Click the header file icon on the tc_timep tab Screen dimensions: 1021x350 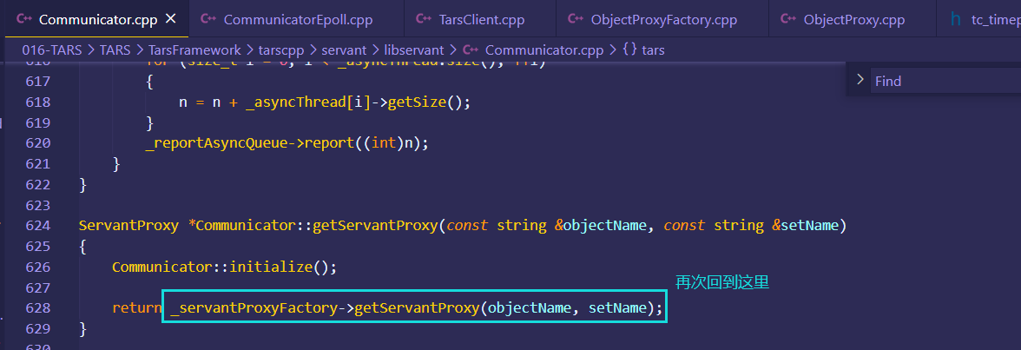(x=955, y=19)
